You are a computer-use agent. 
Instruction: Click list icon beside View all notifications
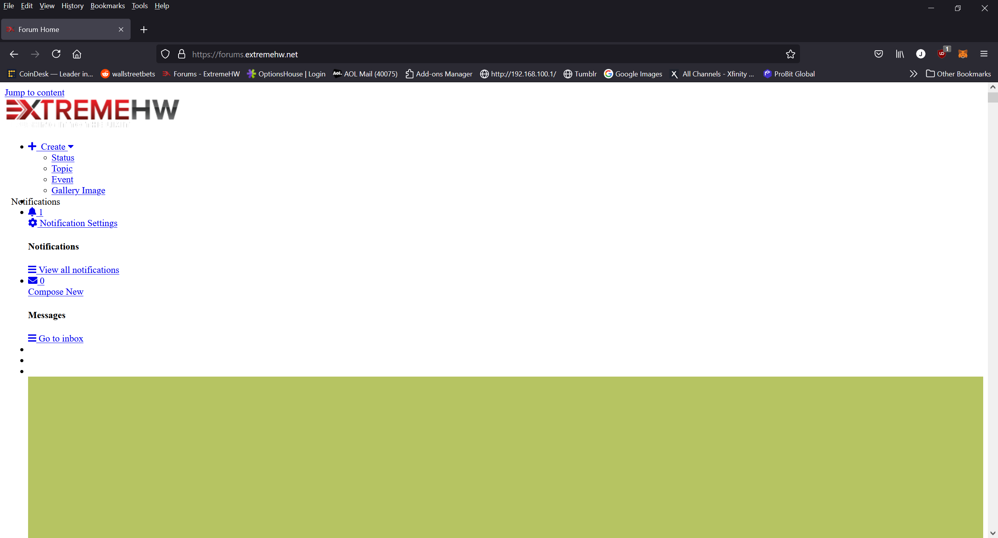32,270
